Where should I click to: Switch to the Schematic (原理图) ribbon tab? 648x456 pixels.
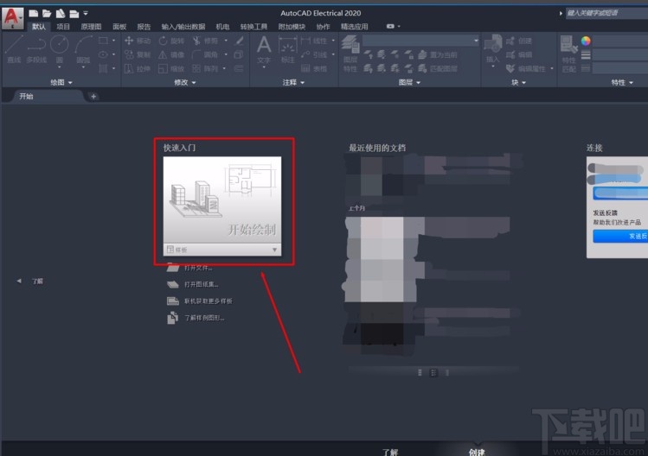[92, 27]
